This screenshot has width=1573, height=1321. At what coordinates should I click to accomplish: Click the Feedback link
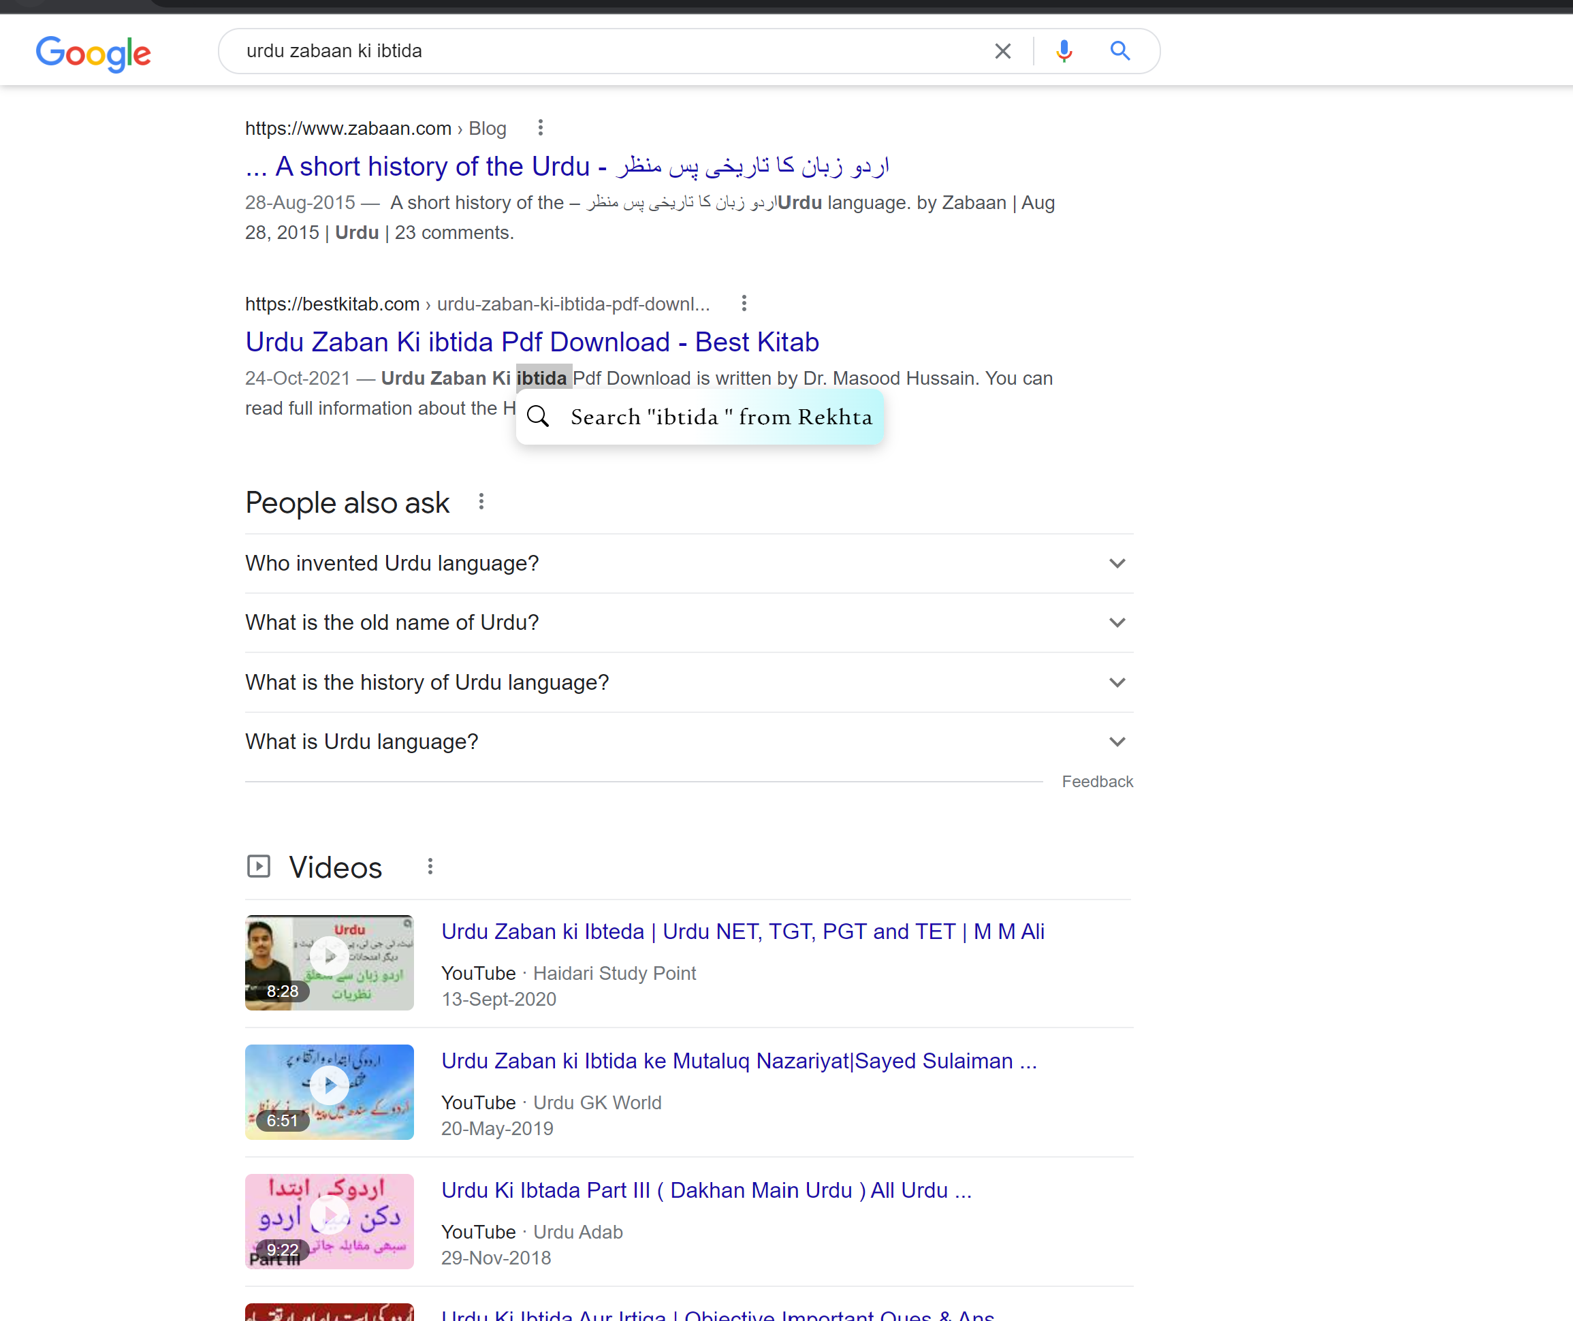coord(1098,781)
